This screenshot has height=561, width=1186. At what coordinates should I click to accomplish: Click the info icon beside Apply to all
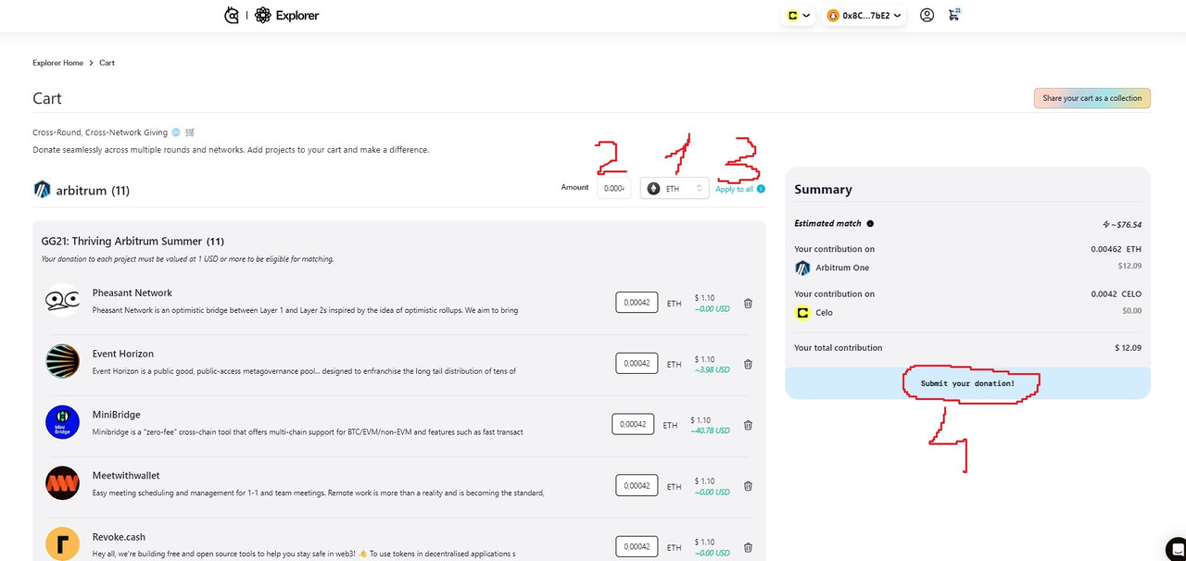(x=762, y=189)
